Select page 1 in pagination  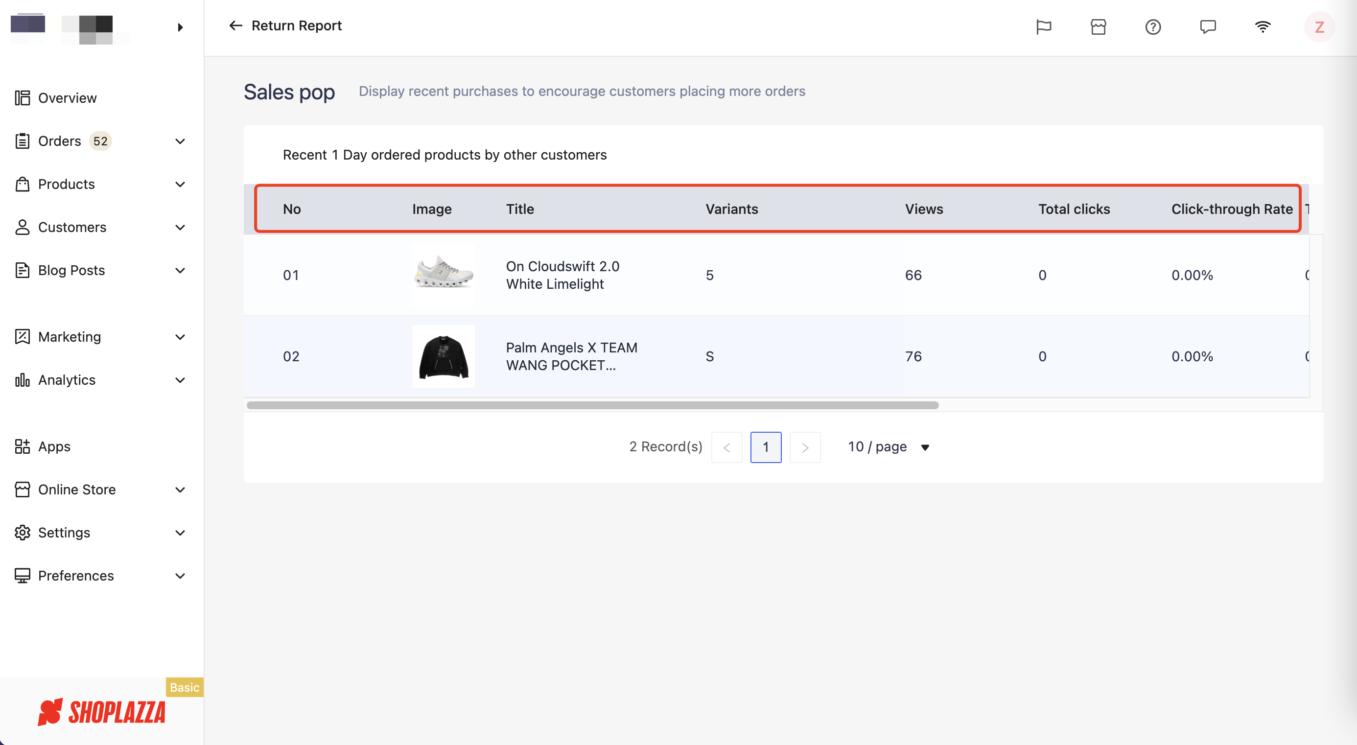[766, 447]
